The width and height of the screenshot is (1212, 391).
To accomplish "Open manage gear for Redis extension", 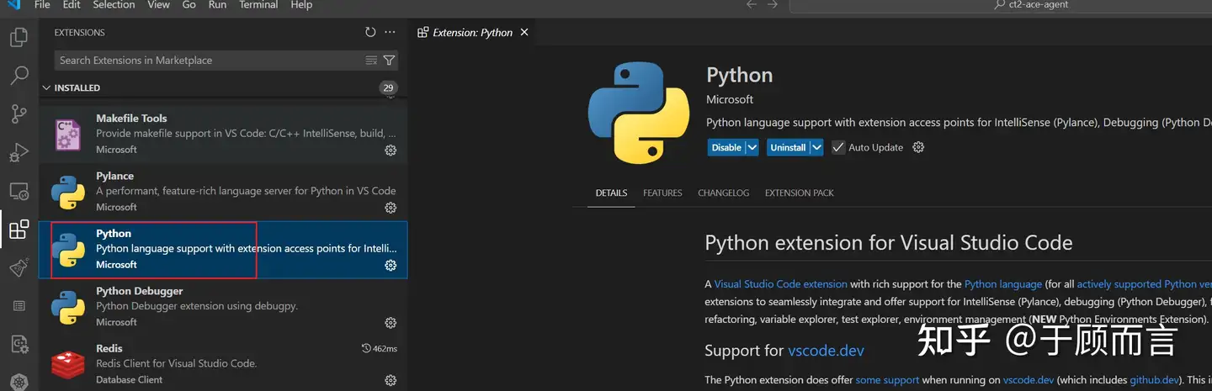I will click(x=391, y=380).
